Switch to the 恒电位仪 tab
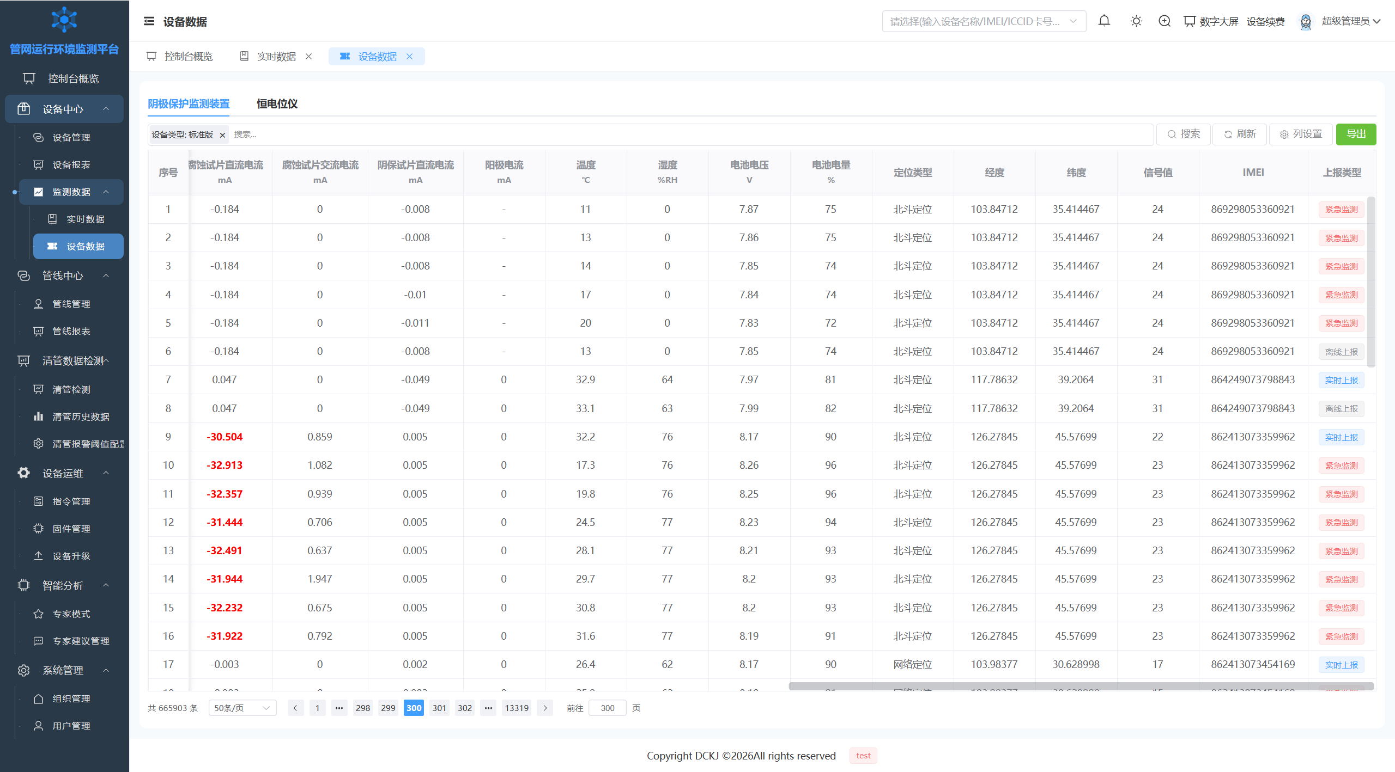Image resolution: width=1395 pixels, height=772 pixels. (x=277, y=103)
